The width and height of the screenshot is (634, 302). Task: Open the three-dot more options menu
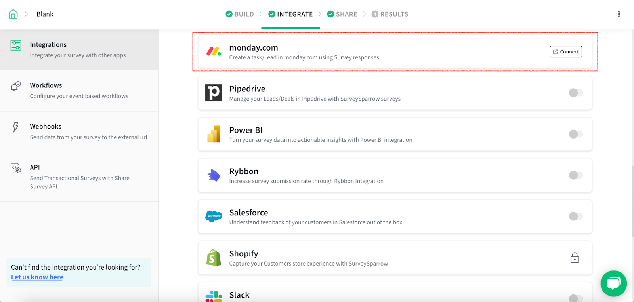(x=619, y=14)
